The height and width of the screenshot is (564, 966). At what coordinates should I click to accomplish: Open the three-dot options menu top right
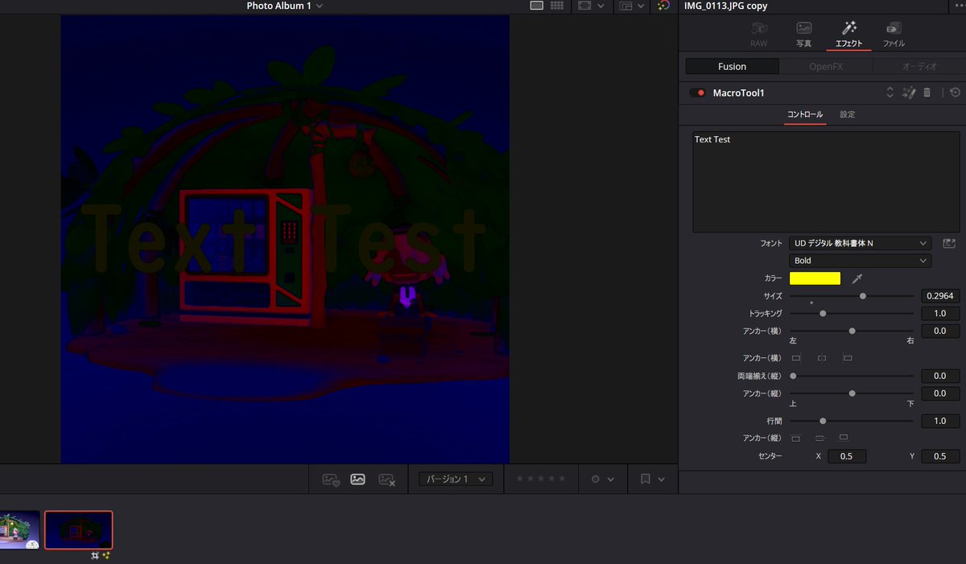[959, 6]
